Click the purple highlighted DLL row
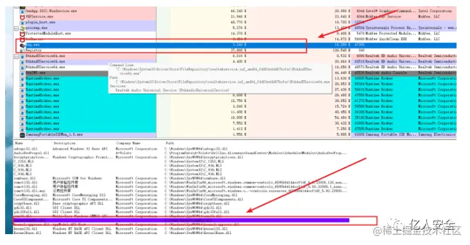The height and width of the screenshot is (245, 470). tap(181, 221)
